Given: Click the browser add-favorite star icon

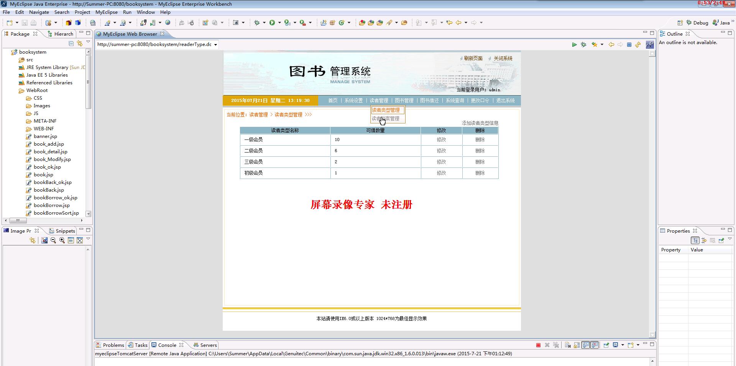Looking at the screenshot, I should [595, 44].
